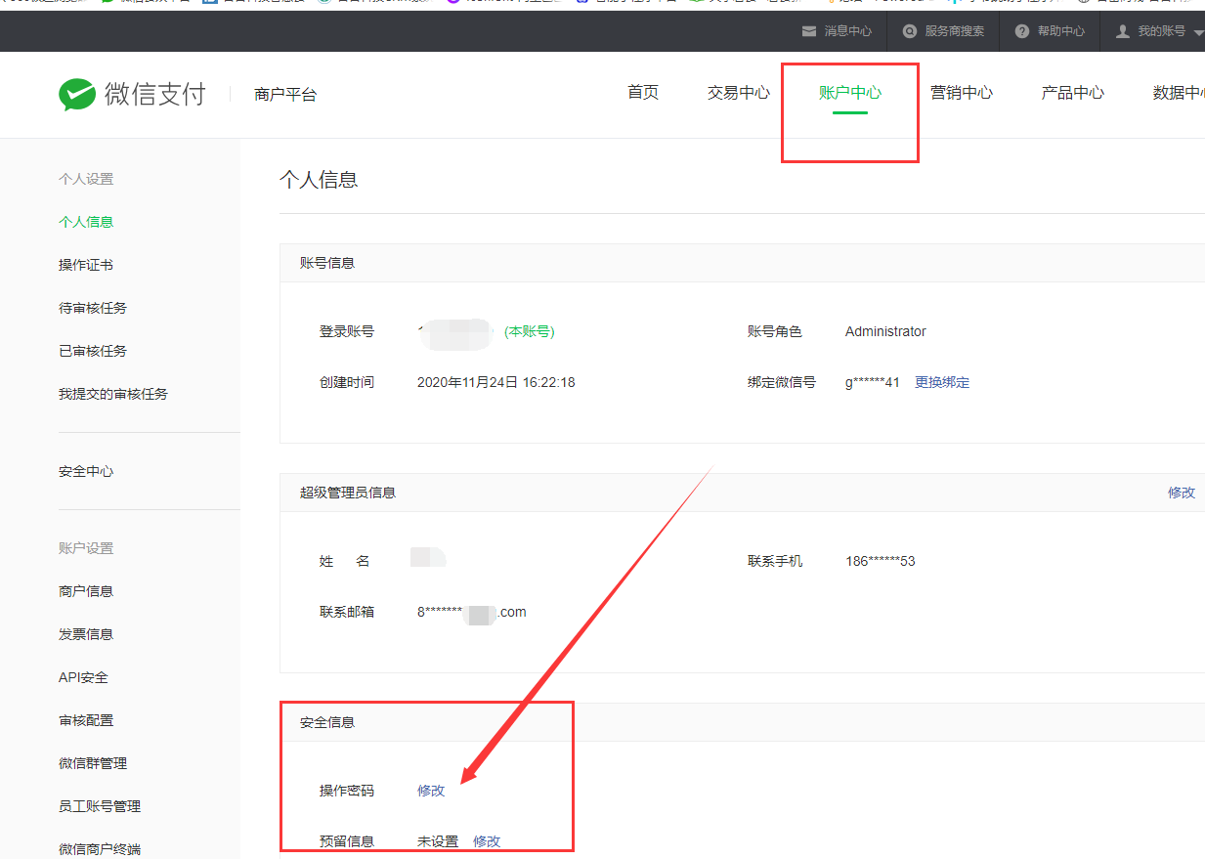Click 超级管理员信息 section title text

(348, 493)
